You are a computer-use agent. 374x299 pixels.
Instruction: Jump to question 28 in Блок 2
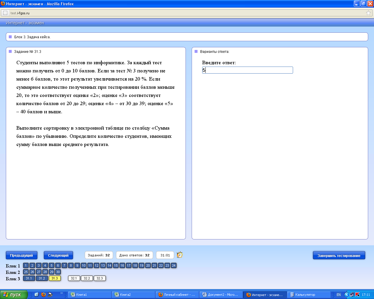coord(45,272)
